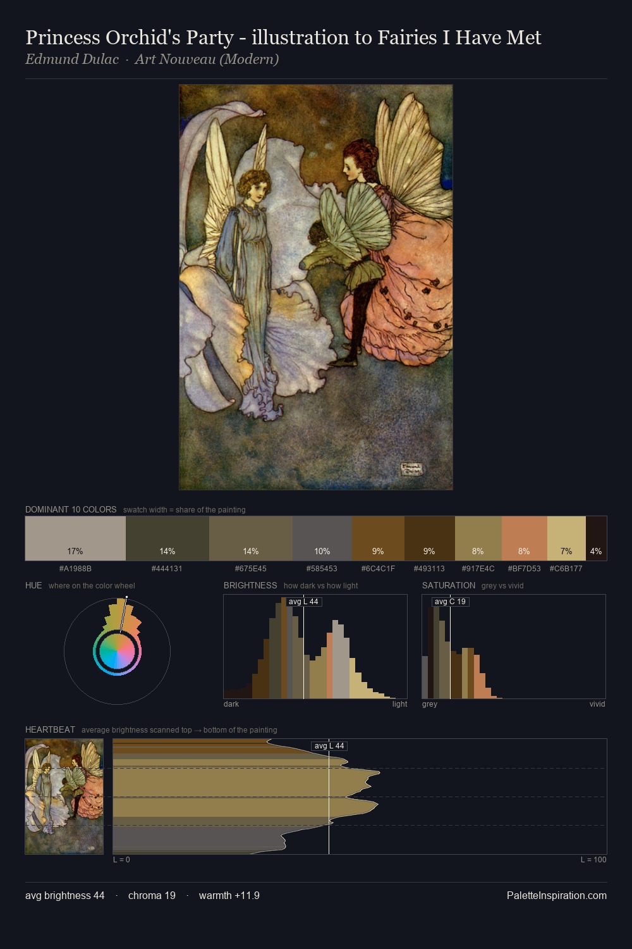Viewport: 632px width, 949px height.
Task: Click the 'light' axis label under Brightness
Action: click(400, 704)
